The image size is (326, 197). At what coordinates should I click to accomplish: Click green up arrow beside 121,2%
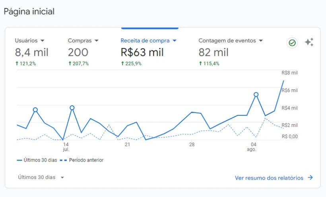pos(17,63)
